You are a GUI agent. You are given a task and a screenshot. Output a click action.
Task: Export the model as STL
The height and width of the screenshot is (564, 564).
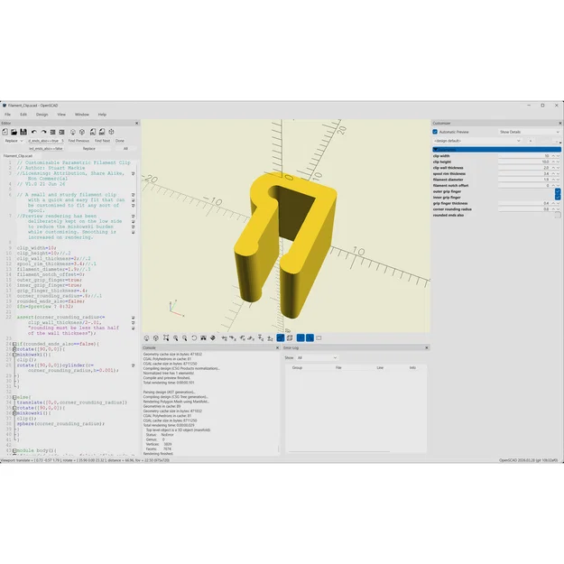pos(92,132)
